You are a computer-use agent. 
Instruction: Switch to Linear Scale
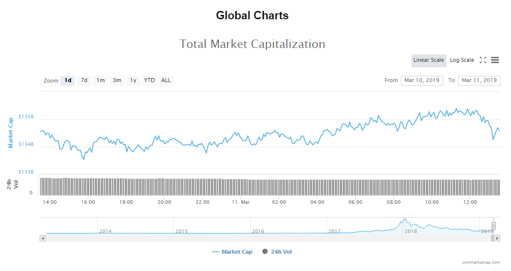coord(428,60)
